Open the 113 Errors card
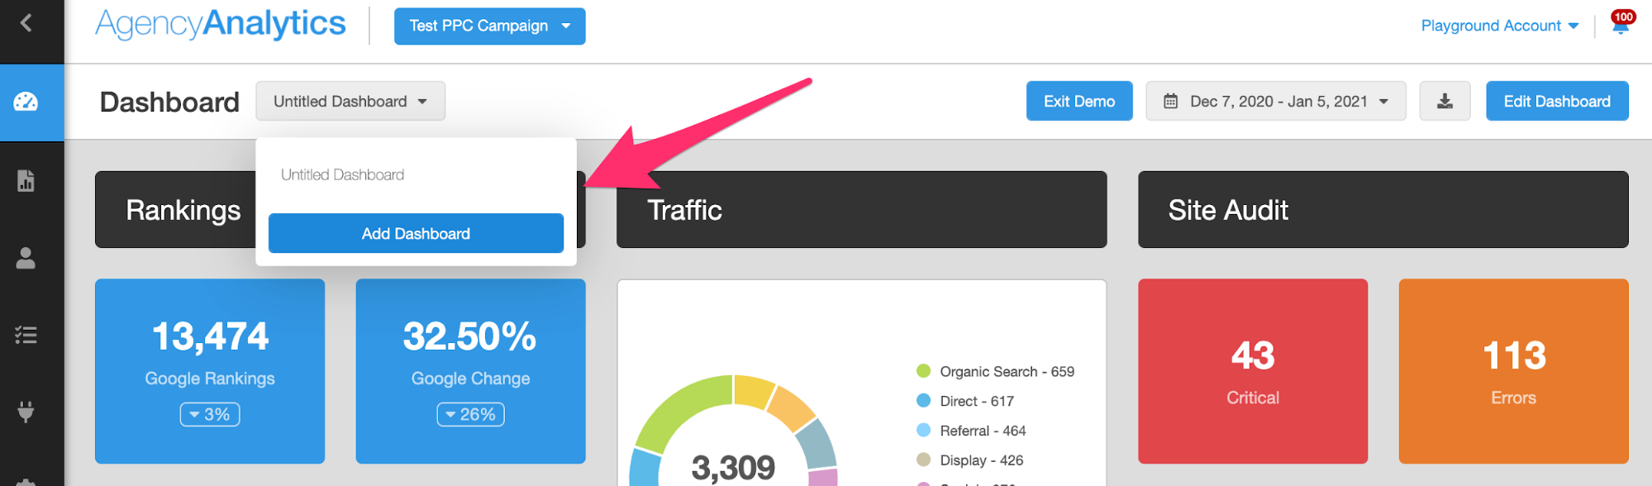This screenshot has width=1652, height=486. tap(1513, 371)
